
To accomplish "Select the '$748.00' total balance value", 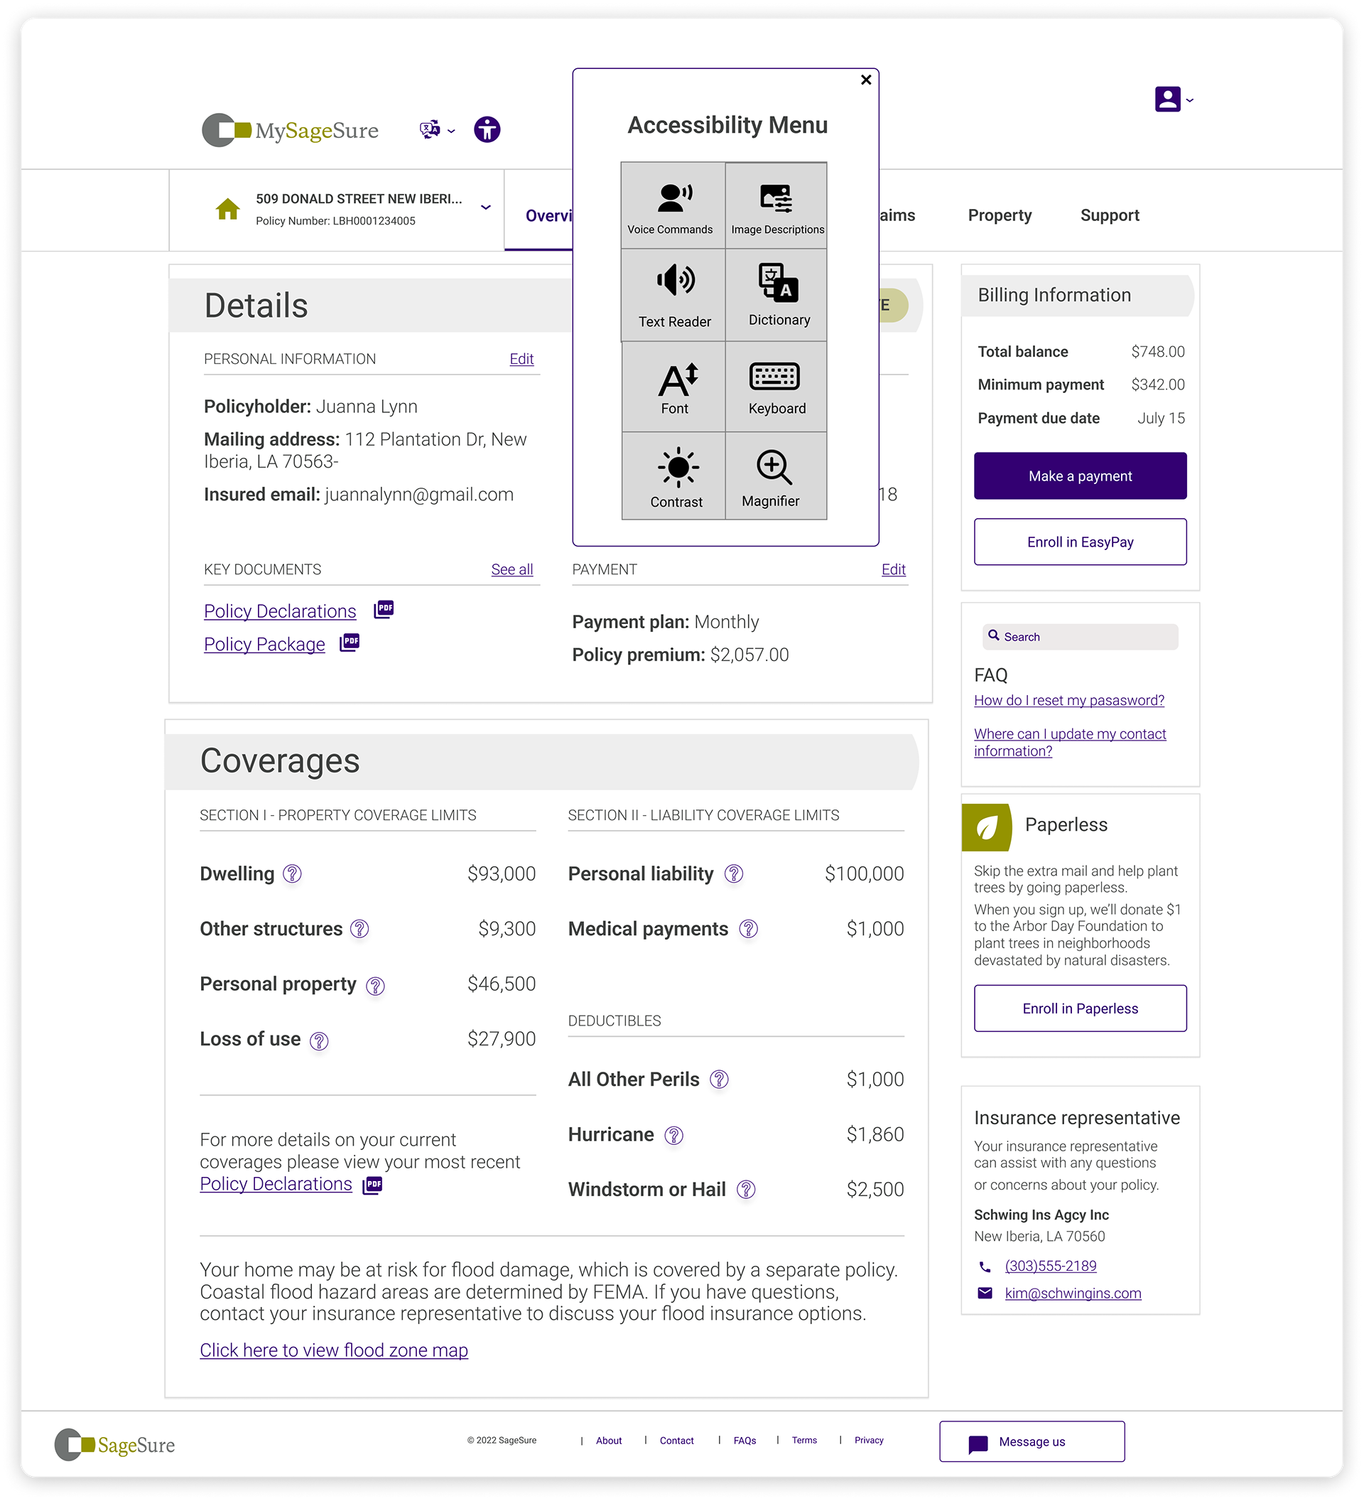I will tap(1157, 353).
